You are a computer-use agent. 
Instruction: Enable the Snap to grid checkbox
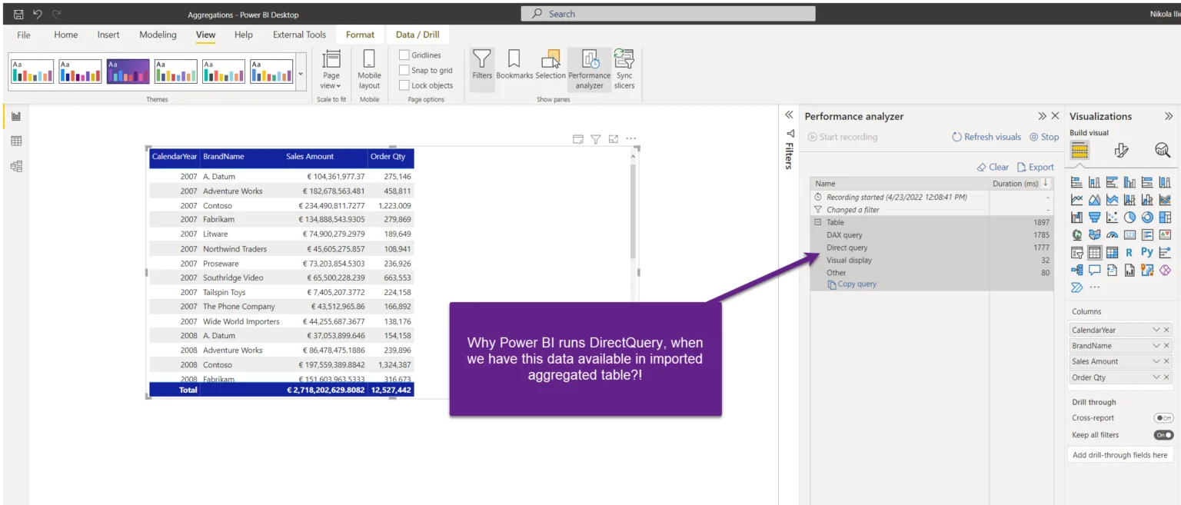click(x=404, y=70)
